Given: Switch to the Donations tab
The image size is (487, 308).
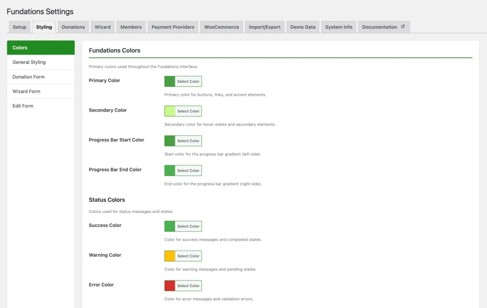Looking at the screenshot, I should [73, 27].
